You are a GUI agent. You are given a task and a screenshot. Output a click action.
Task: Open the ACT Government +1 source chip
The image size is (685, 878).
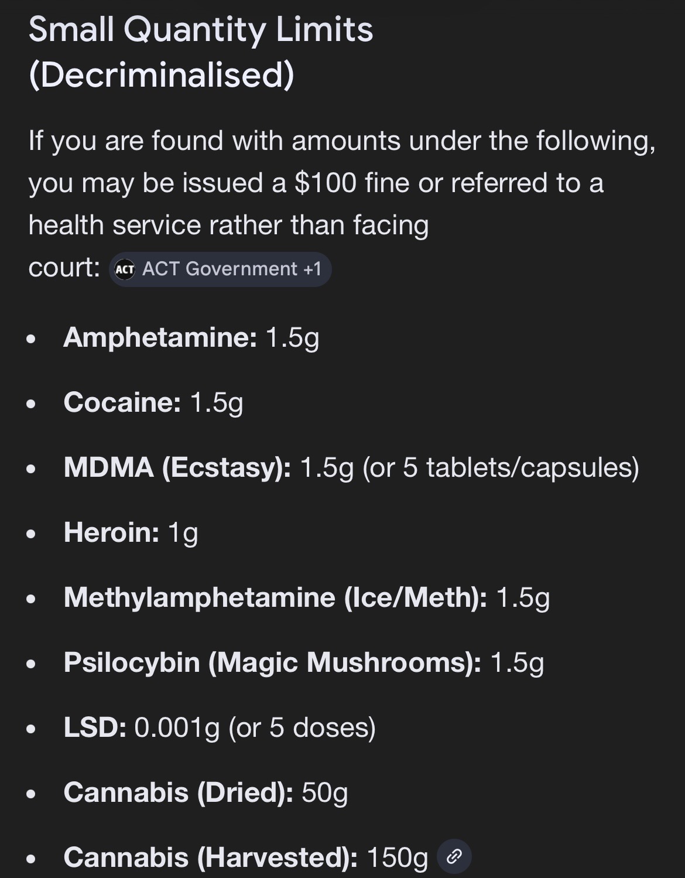coord(220,269)
